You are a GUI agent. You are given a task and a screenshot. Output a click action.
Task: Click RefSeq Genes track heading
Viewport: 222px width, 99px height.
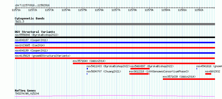25,91
